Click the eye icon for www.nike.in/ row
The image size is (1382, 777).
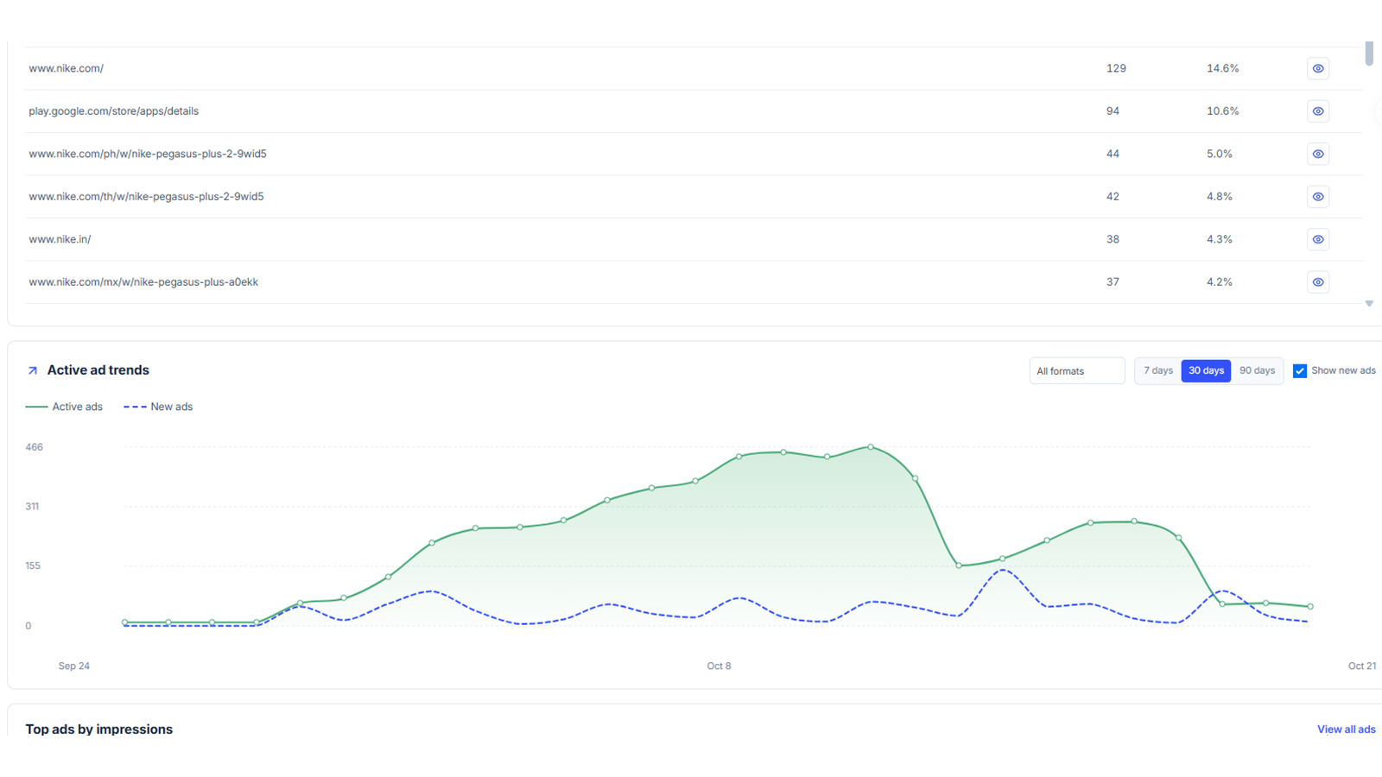click(1318, 239)
